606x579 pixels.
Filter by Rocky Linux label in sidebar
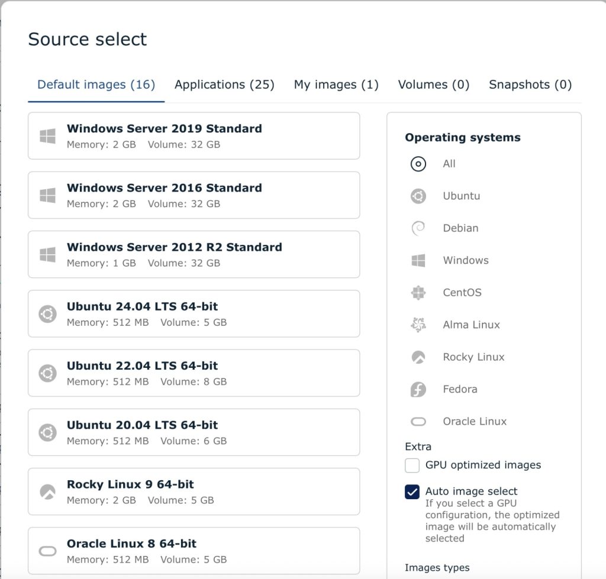[x=474, y=357]
